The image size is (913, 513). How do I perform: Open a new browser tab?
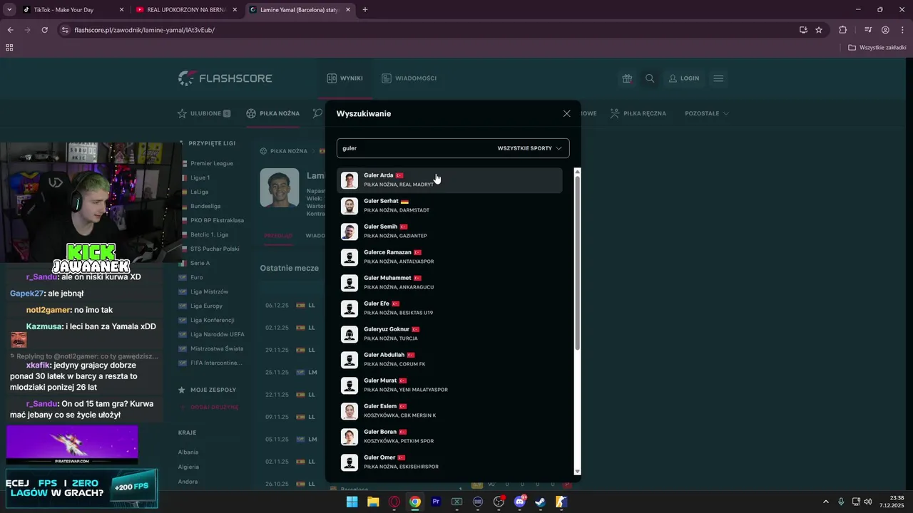click(365, 10)
